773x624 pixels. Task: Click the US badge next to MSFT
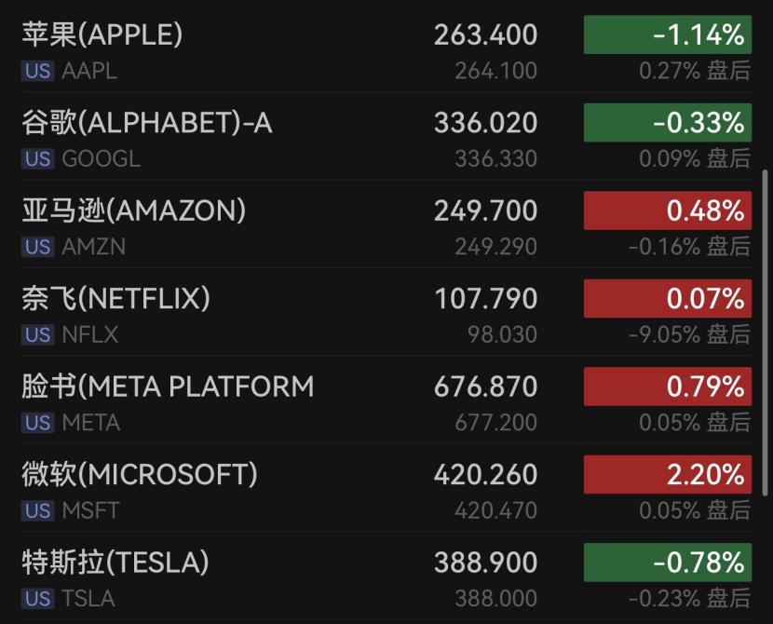tap(38, 510)
